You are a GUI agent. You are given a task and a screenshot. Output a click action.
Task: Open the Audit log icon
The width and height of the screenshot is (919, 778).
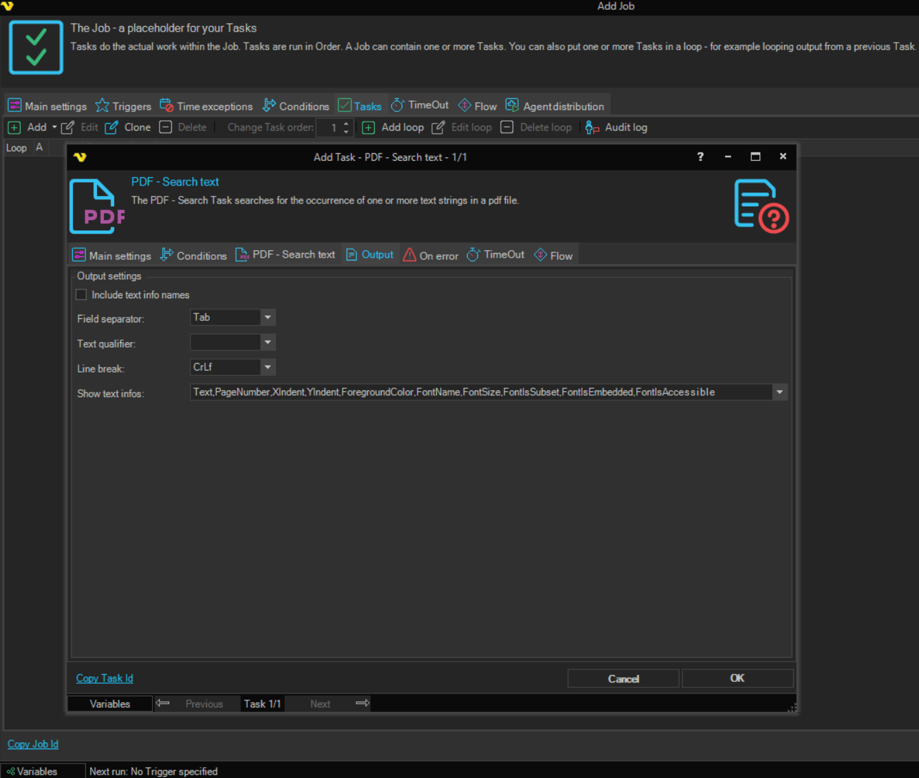pos(592,127)
